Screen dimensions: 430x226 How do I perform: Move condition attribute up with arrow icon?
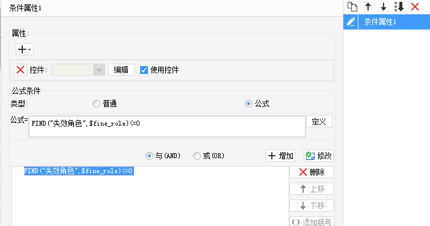(x=368, y=7)
